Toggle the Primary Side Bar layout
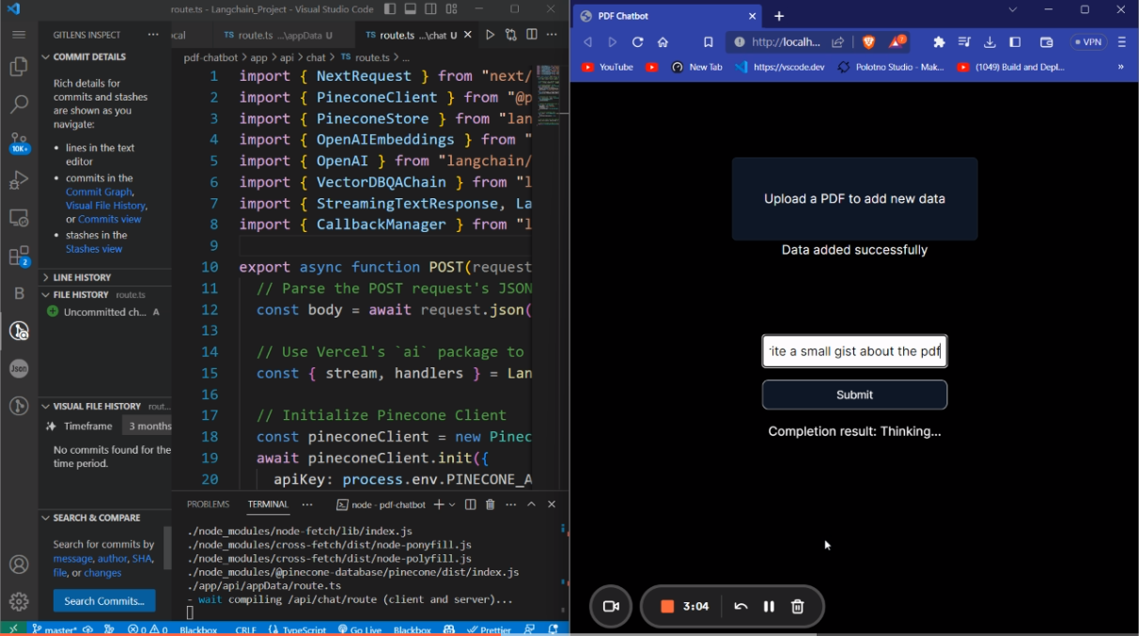This screenshot has width=1139, height=636. click(391, 9)
